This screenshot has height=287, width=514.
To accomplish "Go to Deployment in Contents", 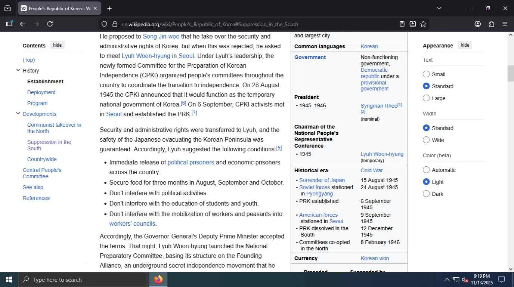I will click(41, 92).
